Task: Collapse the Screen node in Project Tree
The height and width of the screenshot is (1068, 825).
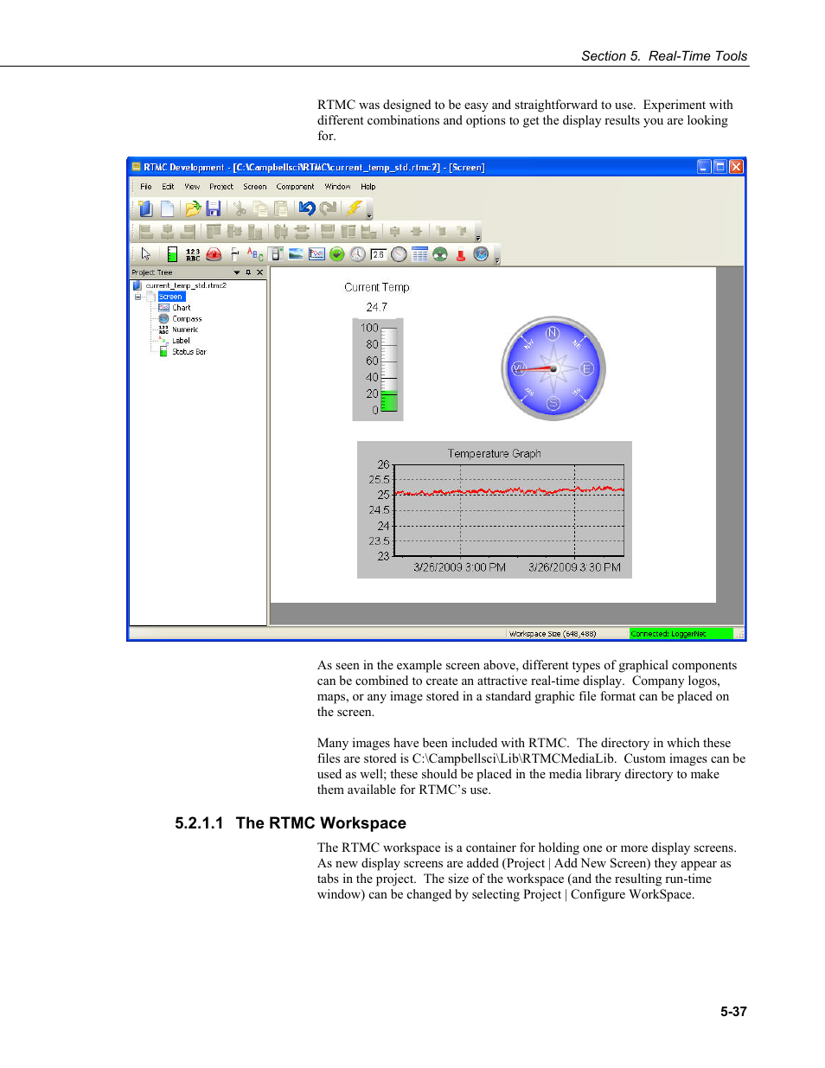Action: click(137, 297)
